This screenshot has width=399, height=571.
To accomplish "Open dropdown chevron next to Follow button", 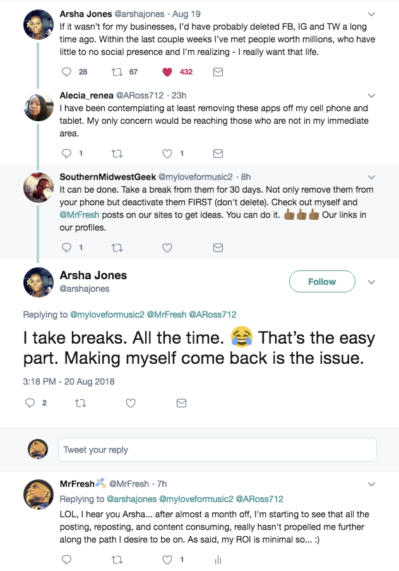I will (372, 282).
